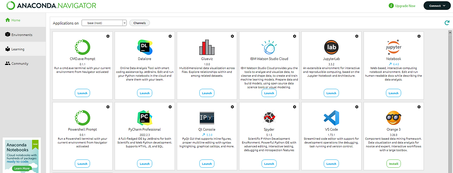Click the JupyterLab lab icon
Viewport: 453px width, 173px height.
click(331, 47)
